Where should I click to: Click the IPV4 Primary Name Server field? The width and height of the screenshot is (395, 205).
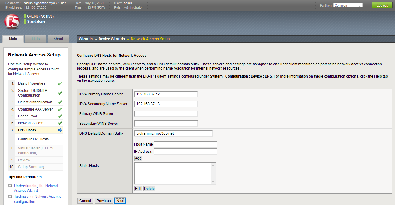click(166, 94)
